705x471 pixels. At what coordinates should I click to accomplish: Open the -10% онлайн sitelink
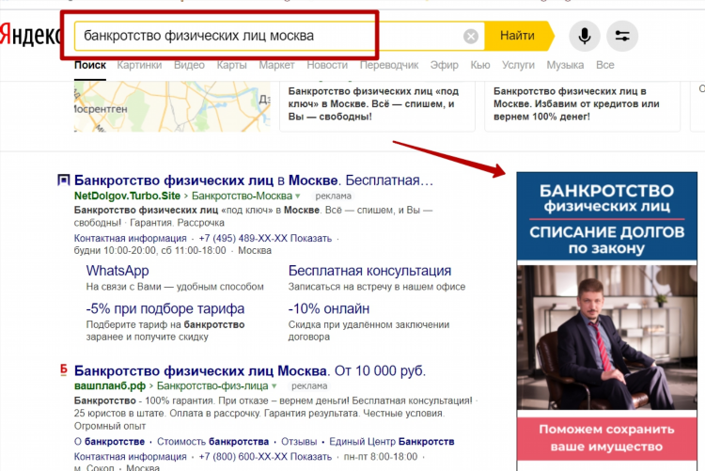[329, 309]
